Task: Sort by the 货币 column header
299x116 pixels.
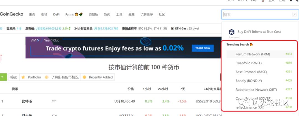Action: coord(15,89)
